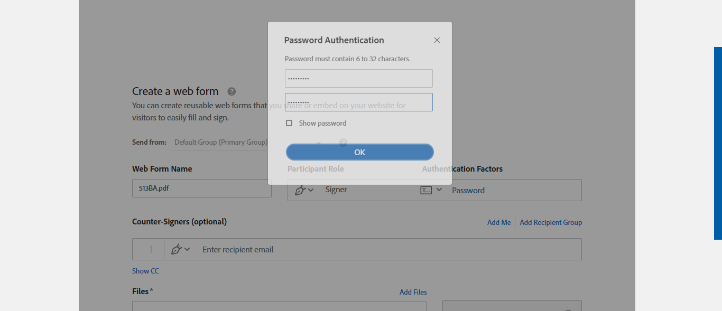This screenshot has width=722, height=311.
Task: Focus the confirm password field
Action: (358, 102)
